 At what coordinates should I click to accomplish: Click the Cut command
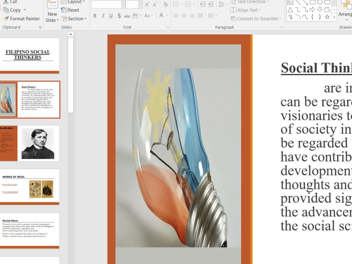[10, 2]
